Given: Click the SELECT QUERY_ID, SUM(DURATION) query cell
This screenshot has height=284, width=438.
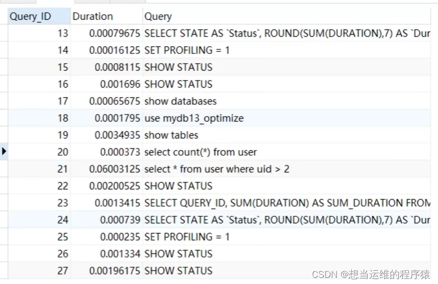Looking at the screenshot, I should tap(287, 203).
